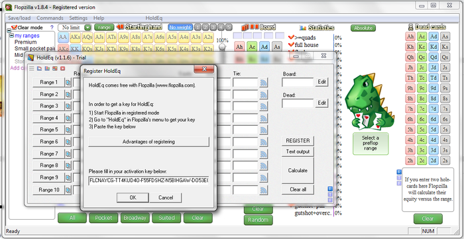Click the copy icon beside Range 2
464x239 pixels.
68,95
